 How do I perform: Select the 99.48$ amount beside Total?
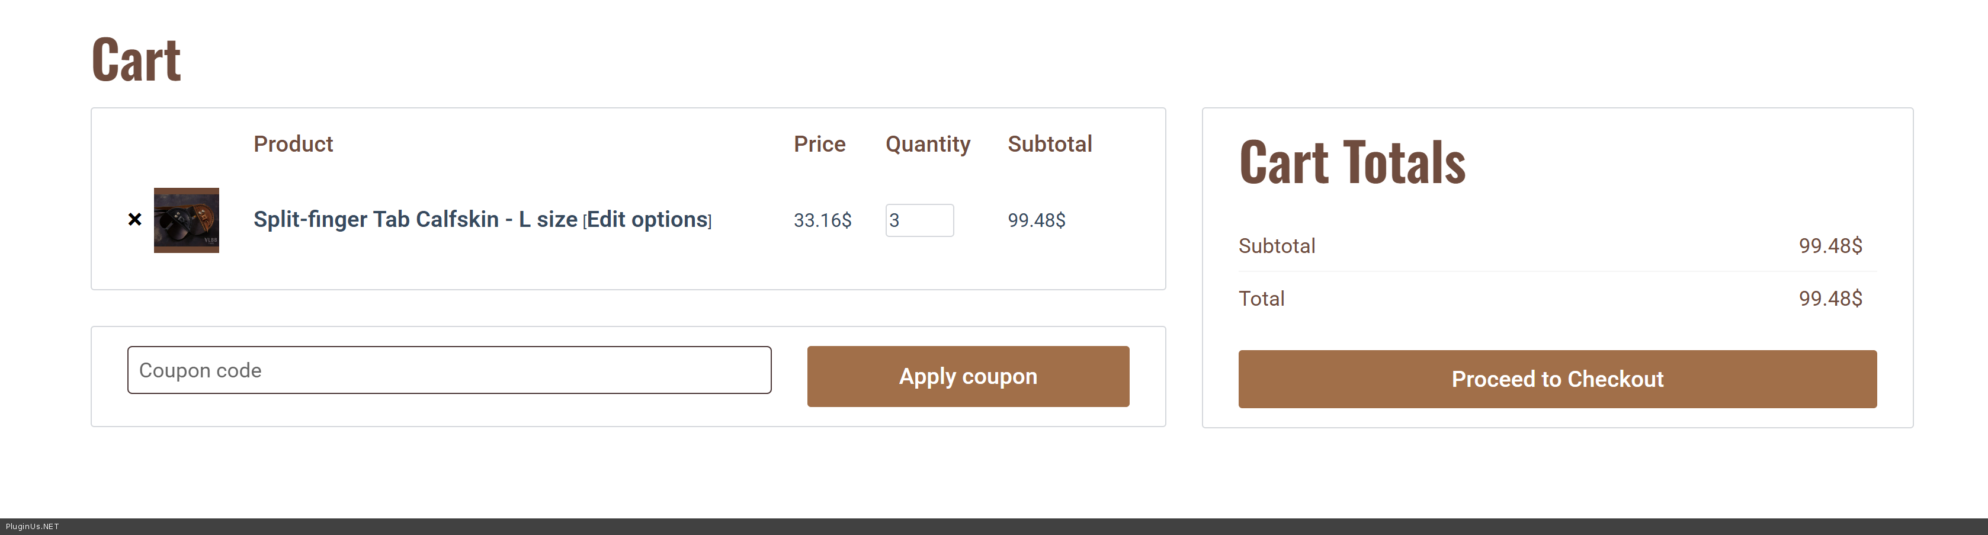1830,299
